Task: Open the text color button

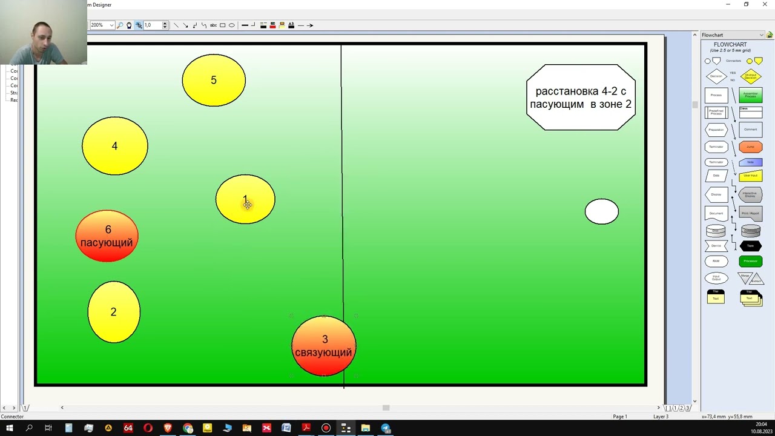Action: [291, 25]
